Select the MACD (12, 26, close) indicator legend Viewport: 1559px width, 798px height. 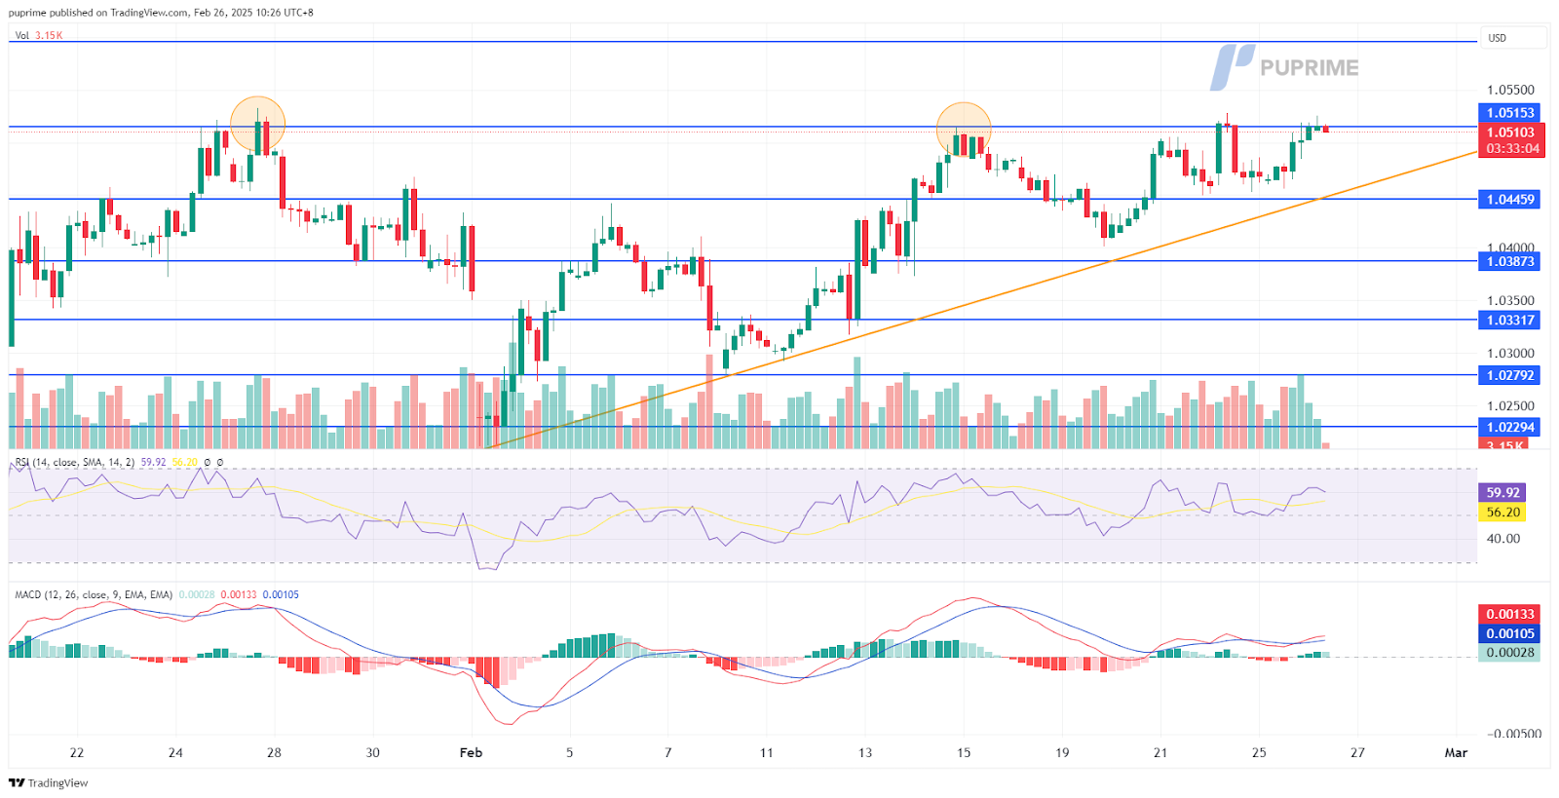click(x=157, y=594)
